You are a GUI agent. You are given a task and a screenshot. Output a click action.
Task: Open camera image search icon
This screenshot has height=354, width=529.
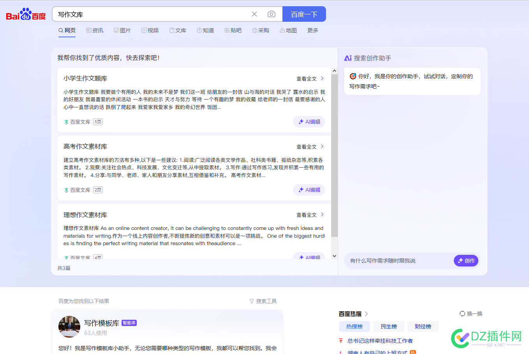pyautogui.click(x=272, y=14)
